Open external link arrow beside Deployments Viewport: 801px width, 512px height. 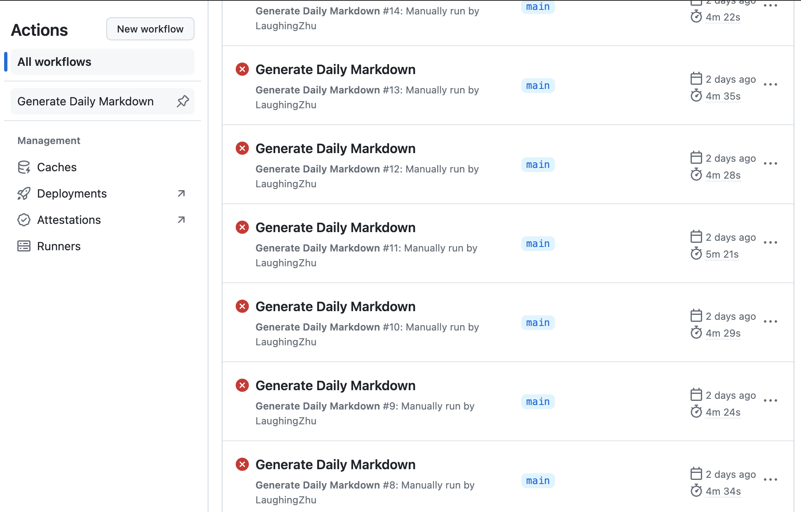click(x=181, y=193)
